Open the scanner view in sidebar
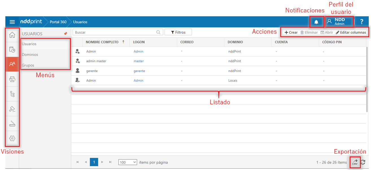371x170 pixels. (x=12, y=124)
